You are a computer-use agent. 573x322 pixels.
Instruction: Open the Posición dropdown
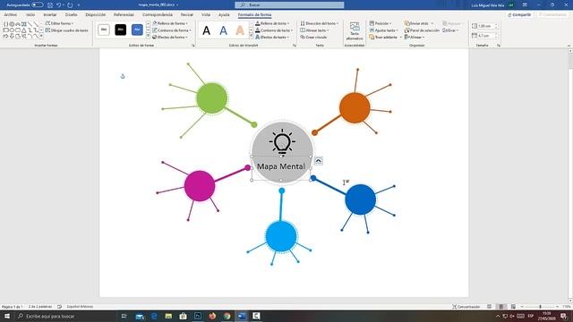point(381,23)
